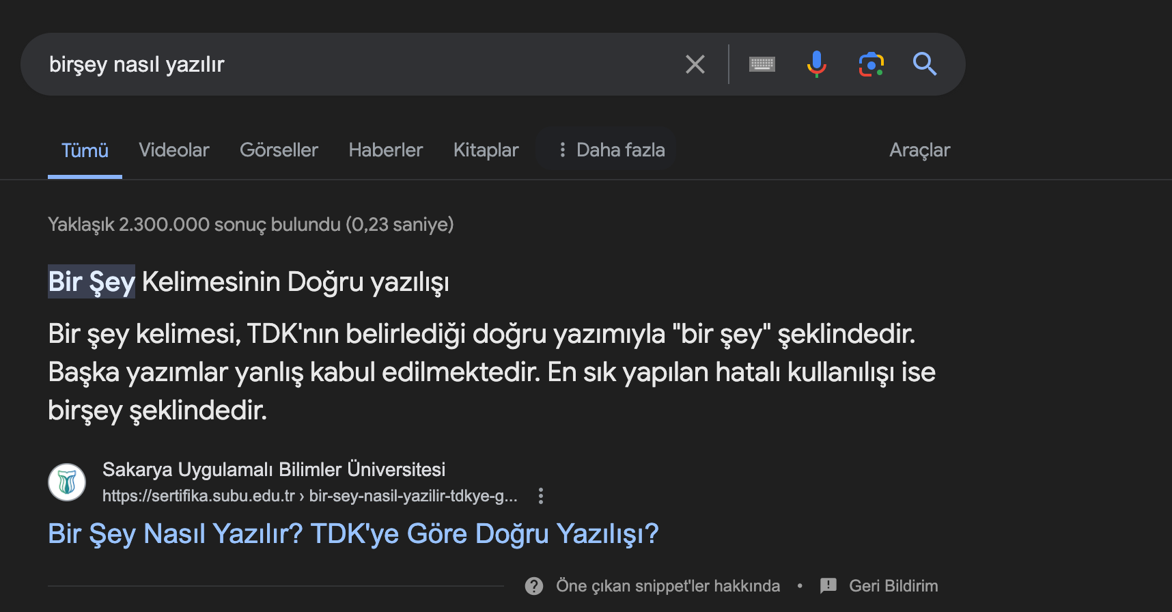Image resolution: width=1172 pixels, height=612 pixels.
Task: Search by image with the Lens icon
Action: coord(871,64)
